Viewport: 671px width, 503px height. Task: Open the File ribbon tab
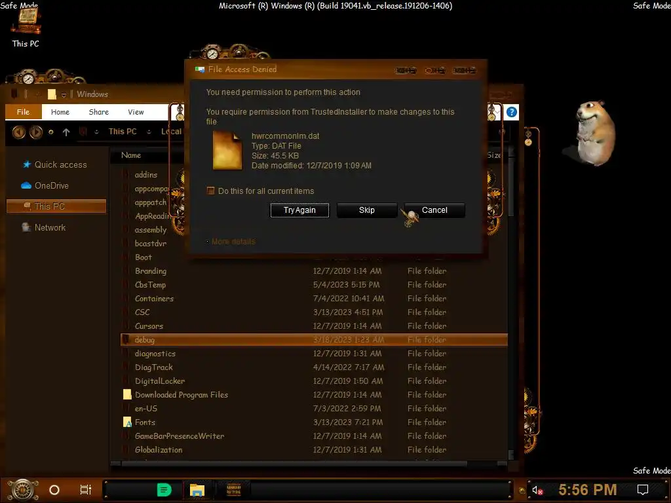pos(23,112)
